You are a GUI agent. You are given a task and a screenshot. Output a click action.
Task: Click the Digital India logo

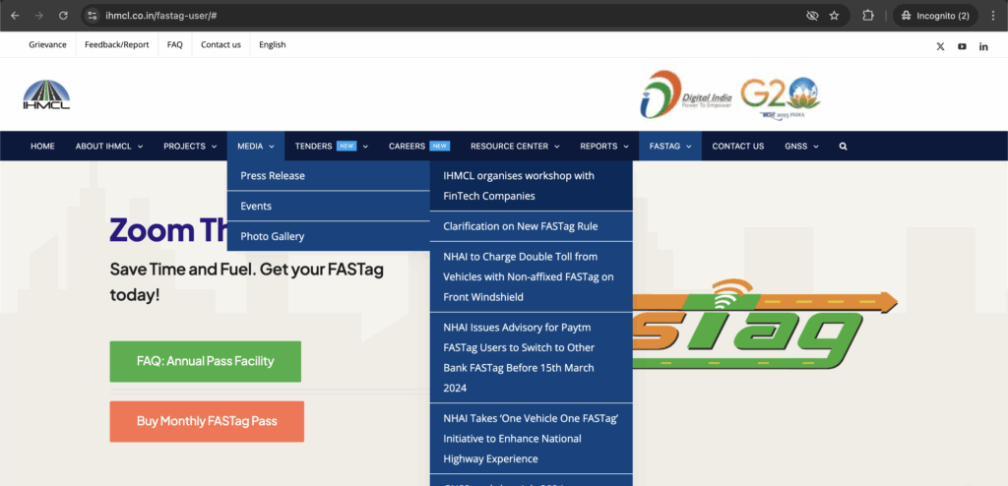click(686, 94)
